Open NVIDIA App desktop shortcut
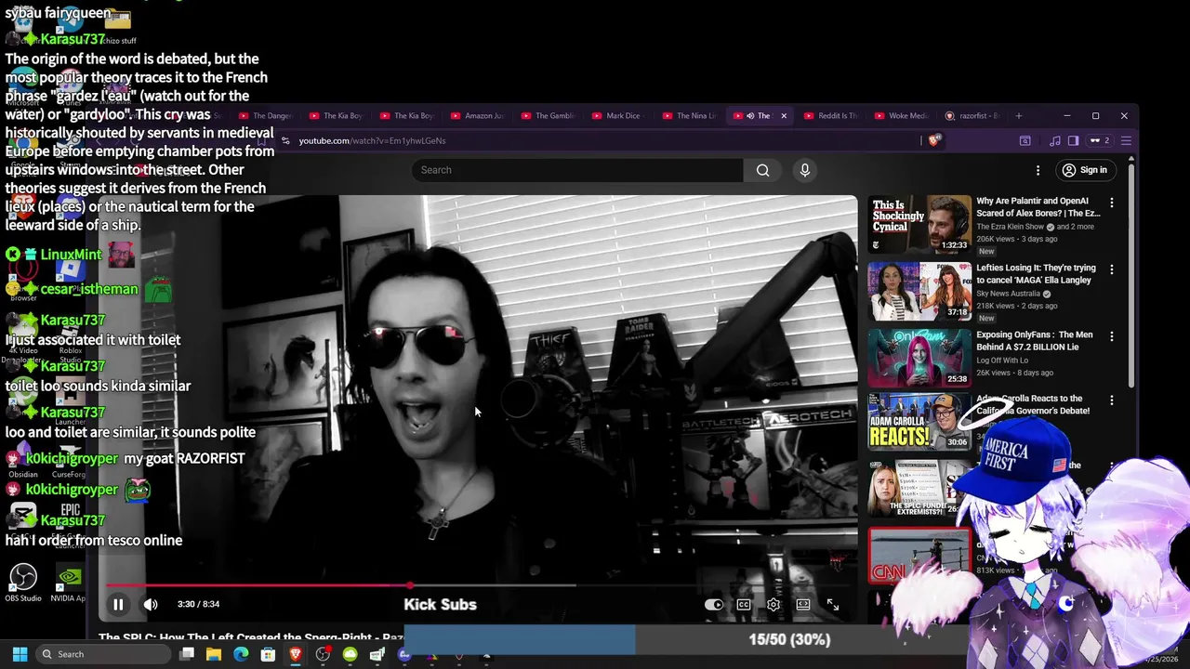The width and height of the screenshot is (1190, 669). coord(68,583)
